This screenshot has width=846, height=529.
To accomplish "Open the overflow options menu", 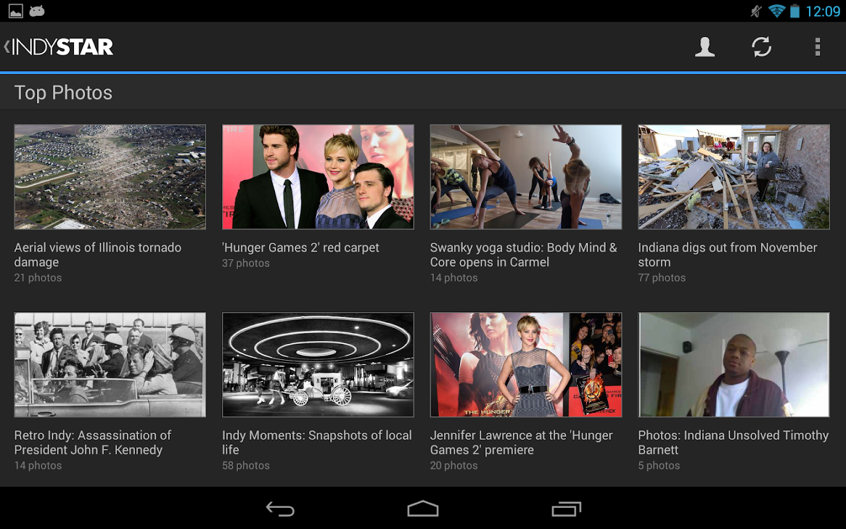I will (817, 46).
